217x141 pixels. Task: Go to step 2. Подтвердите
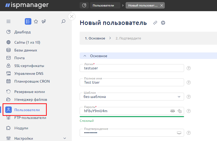(x=128, y=38)
